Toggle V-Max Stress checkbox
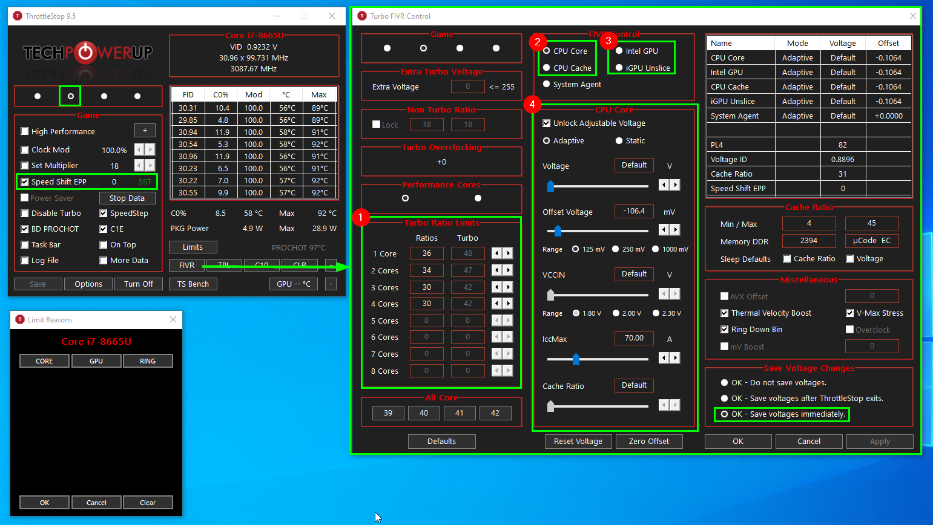This screenshot has height=525, width=933. tap(849, 313)
